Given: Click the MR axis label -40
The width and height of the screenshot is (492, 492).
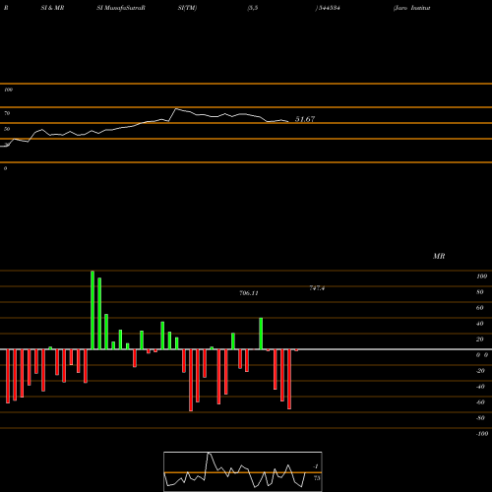Looking at the screenshot, I should coord(480,387).
